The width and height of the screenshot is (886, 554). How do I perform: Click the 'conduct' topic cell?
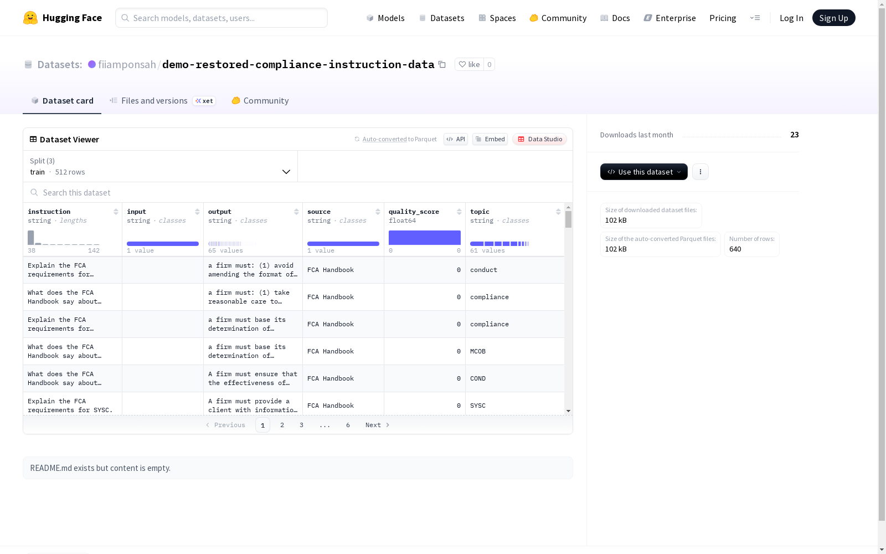pyautogui.click(x=515, y=270)
